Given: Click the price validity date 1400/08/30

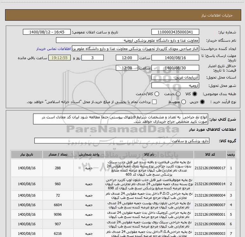Looking at the screenshot, I should tap(175, 68).
